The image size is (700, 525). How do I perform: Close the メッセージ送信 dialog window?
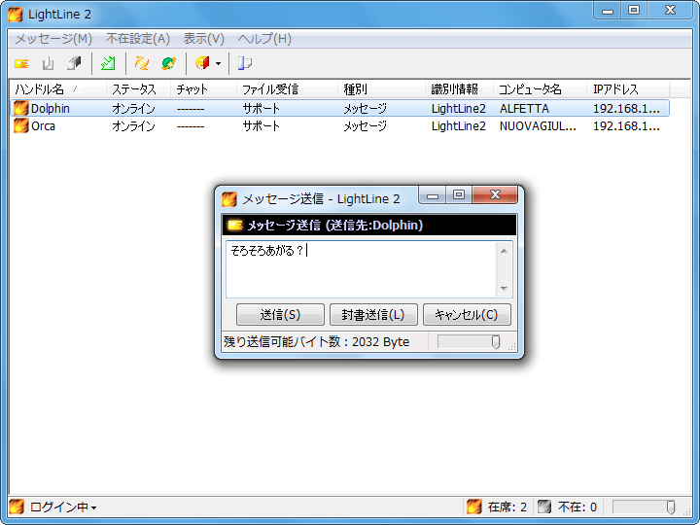click(495, 194)
